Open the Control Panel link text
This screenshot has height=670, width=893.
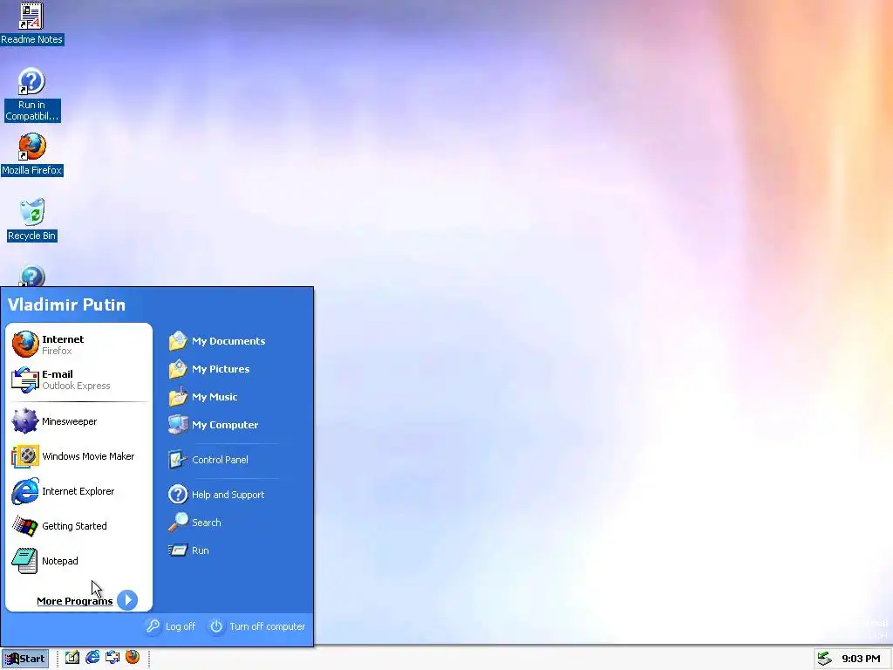[220, 460]
